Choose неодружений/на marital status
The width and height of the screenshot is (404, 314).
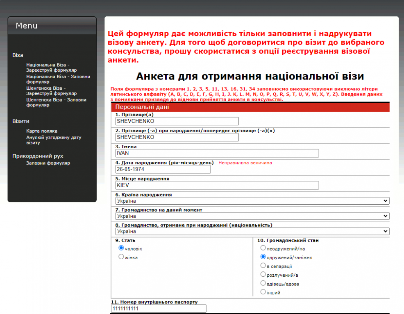point(263,248)
